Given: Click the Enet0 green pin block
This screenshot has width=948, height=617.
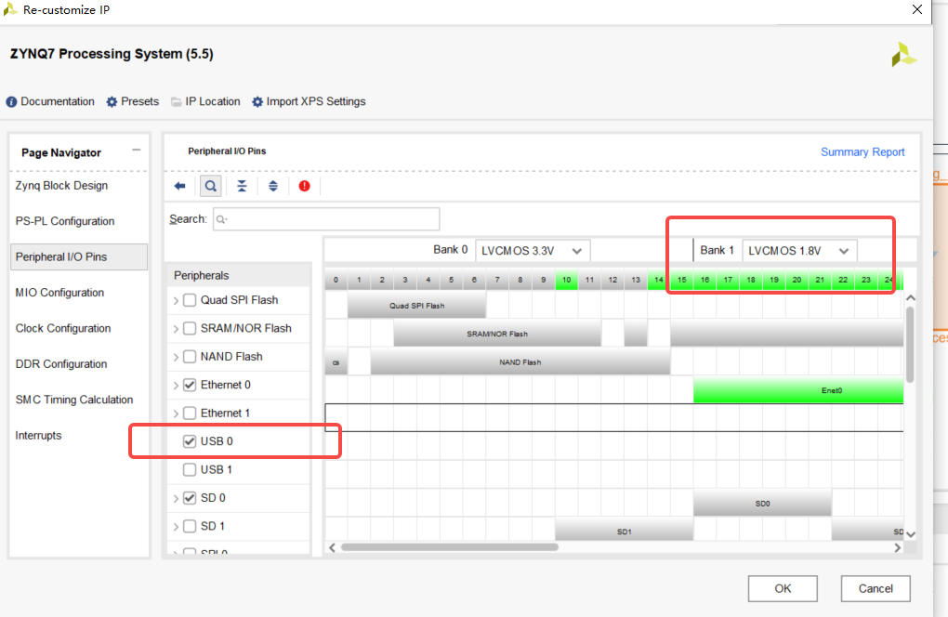Looking at the screenshot, I should (x=798, y=390).
